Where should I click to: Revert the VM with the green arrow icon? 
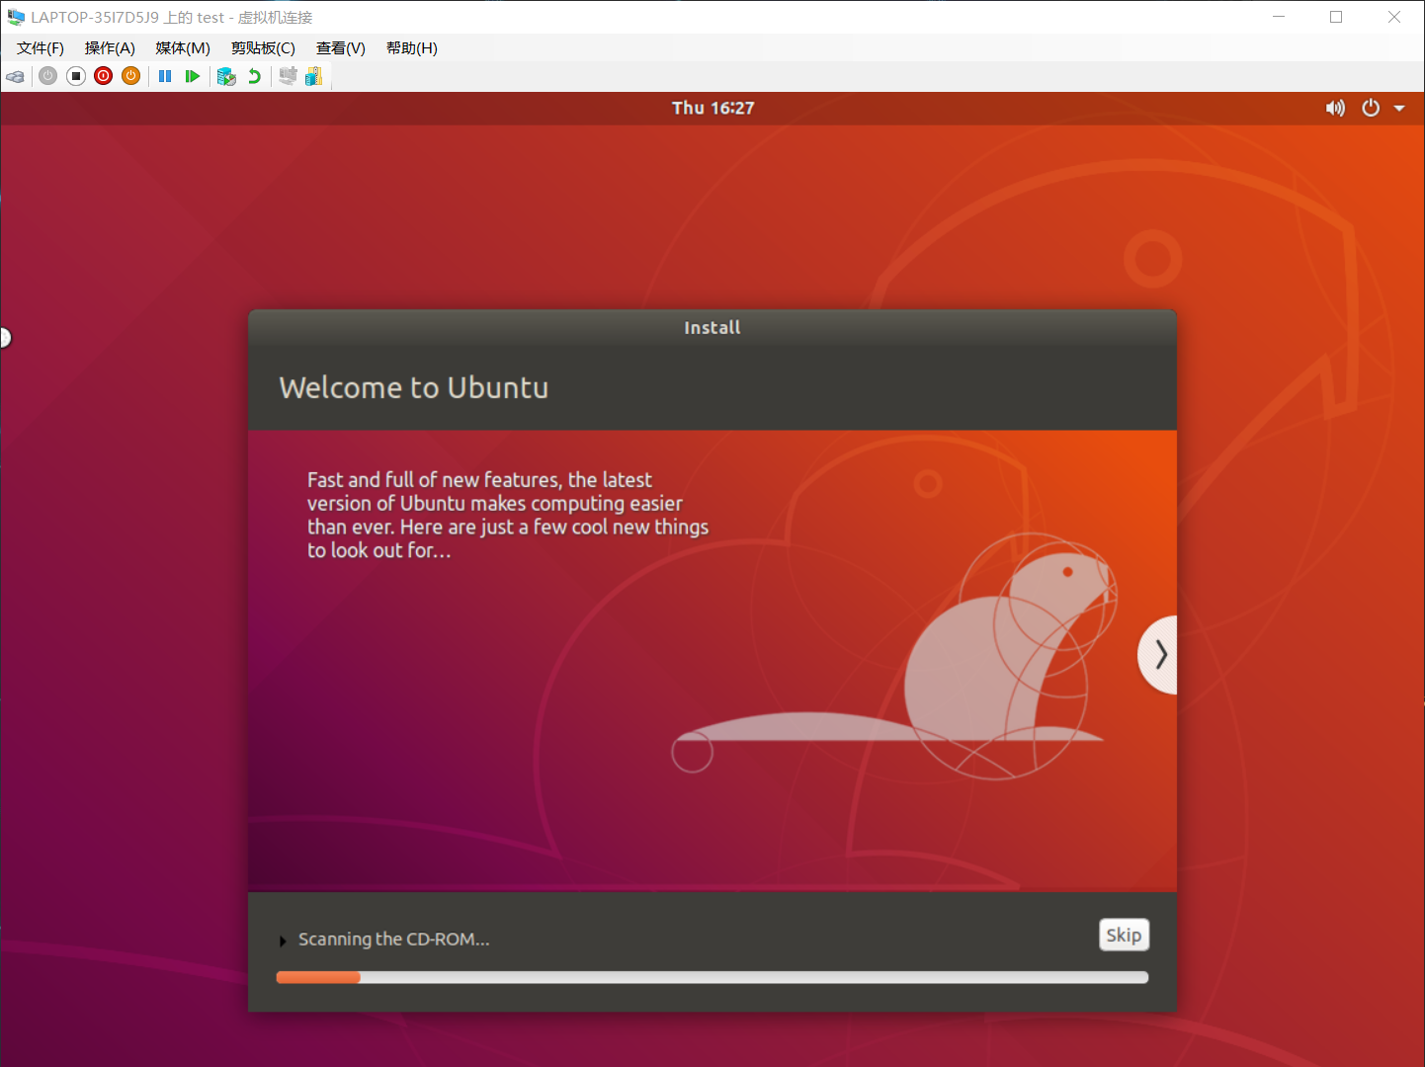coord(254,76)
